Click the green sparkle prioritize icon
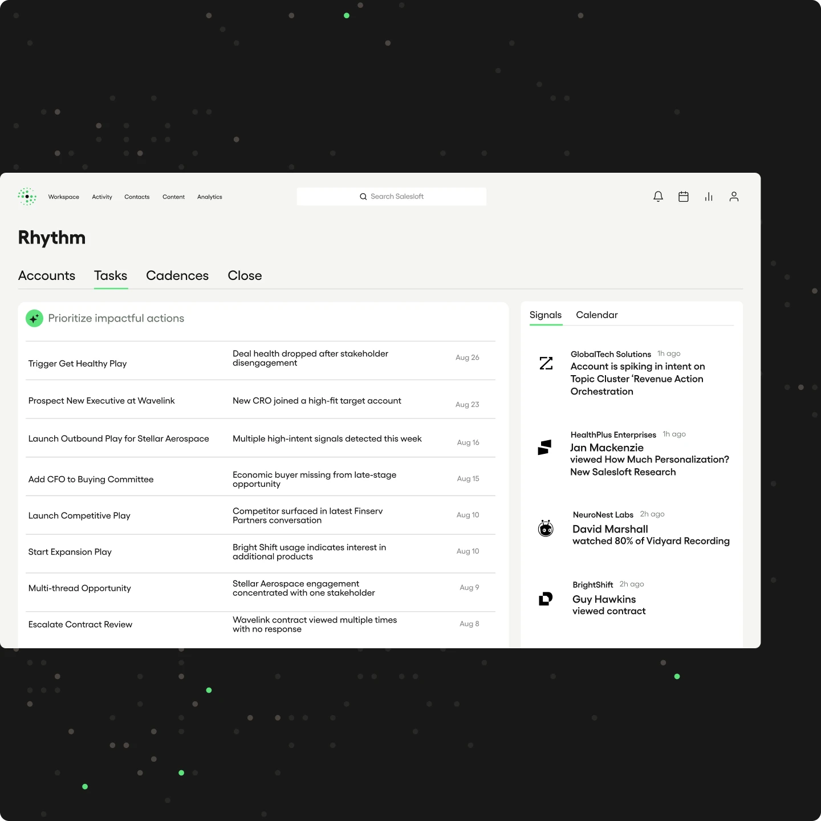821x821 pixels. (34, 318)
